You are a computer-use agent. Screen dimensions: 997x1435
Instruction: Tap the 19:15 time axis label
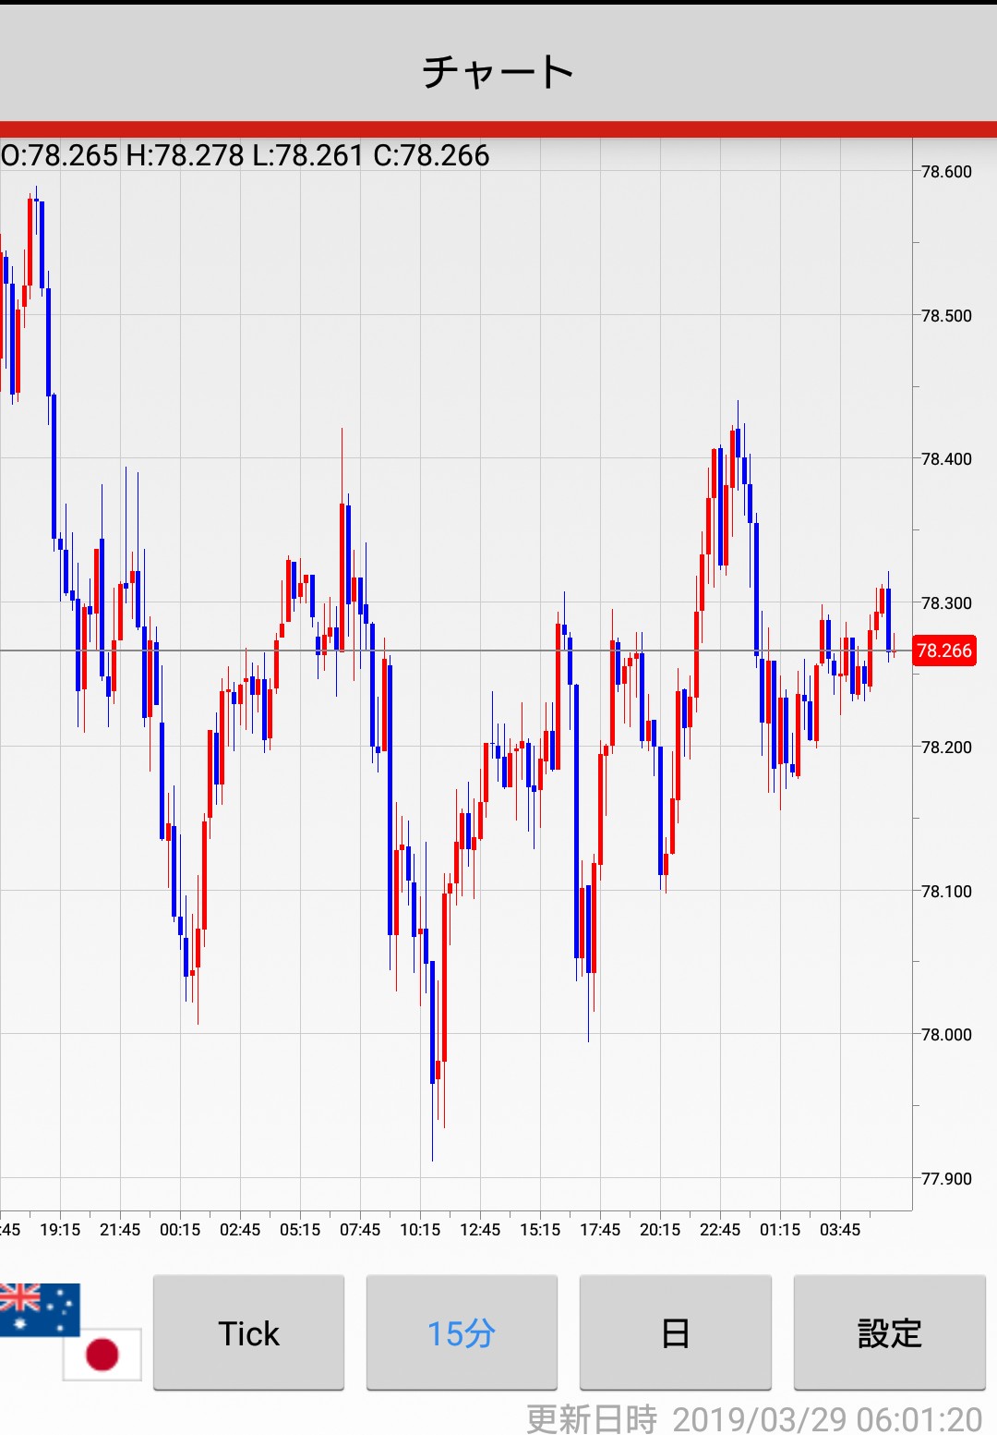click(60, 1230)
